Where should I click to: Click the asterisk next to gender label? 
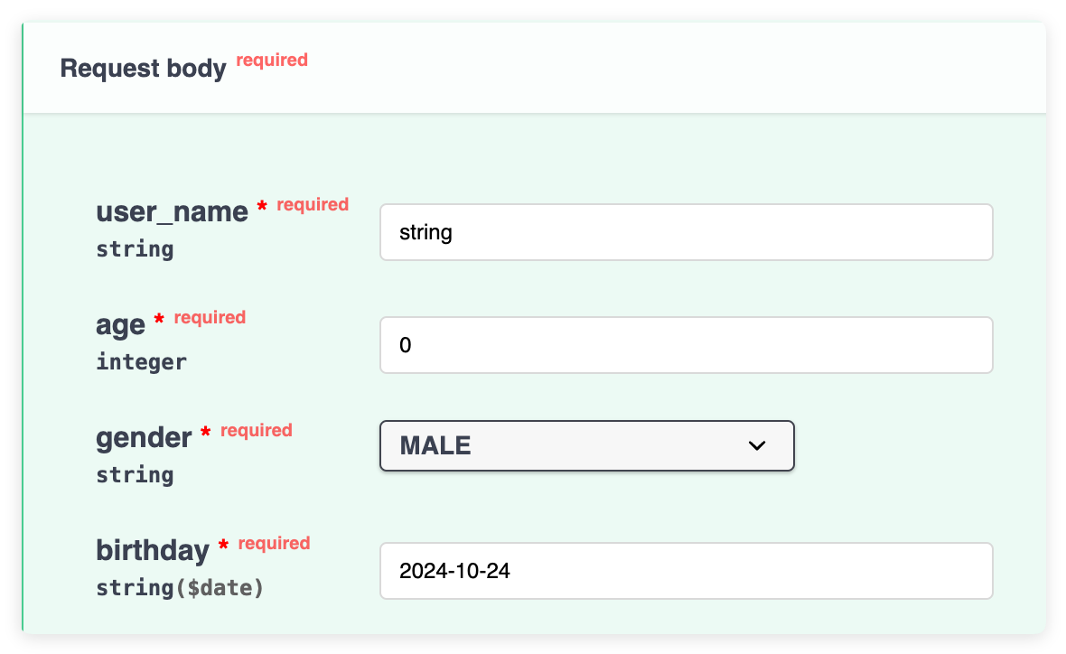tap(204, 431)
